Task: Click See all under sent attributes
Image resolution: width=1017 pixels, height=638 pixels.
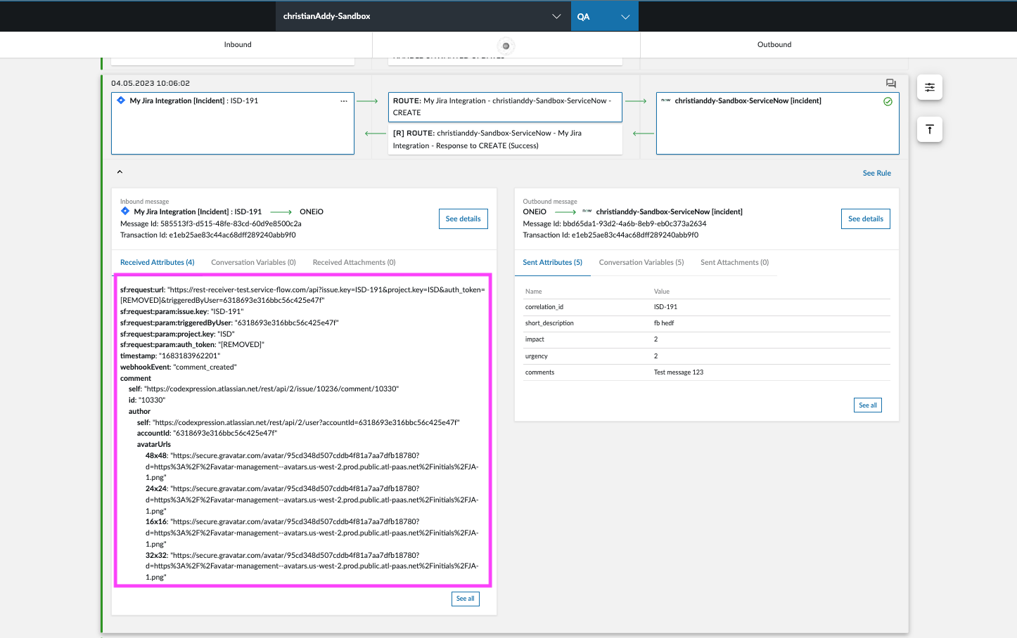Action: (x=868, y=405)
